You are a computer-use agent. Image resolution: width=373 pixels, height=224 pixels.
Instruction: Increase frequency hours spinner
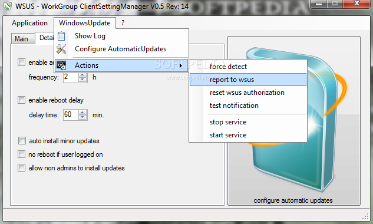82,75
